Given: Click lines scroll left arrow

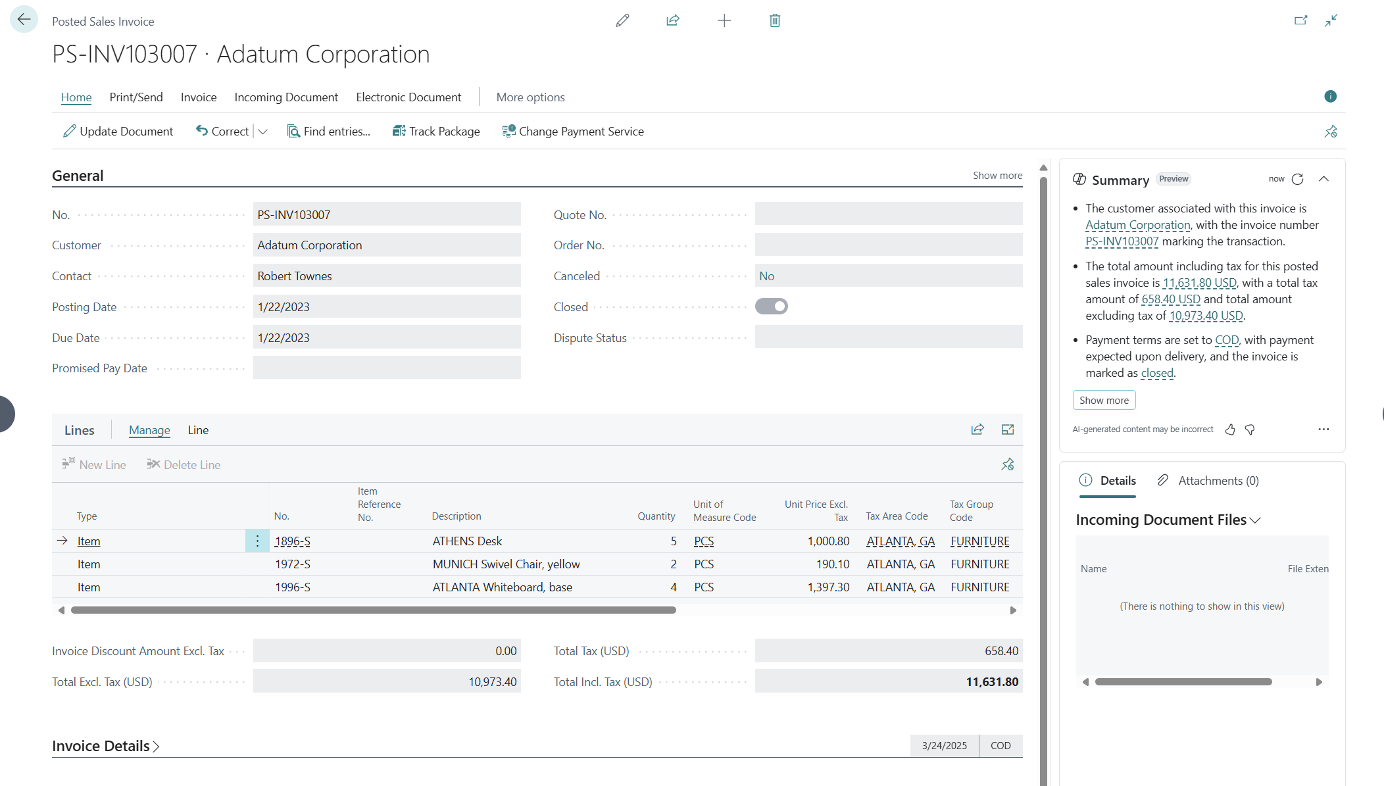Looking at the screenshot, I should [x=61, y=610].
